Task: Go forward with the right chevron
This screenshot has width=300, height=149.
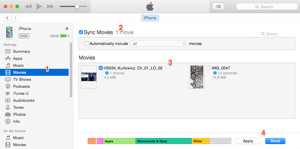Action: pos(15,18)
